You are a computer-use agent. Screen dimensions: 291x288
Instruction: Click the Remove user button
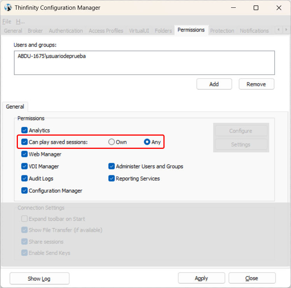coord(256,84)
